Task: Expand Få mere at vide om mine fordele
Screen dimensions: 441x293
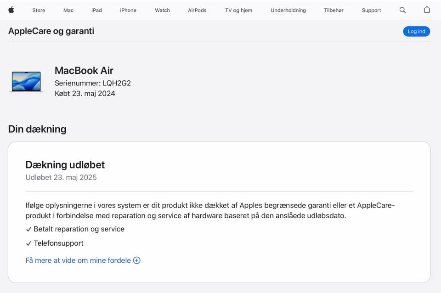Action: pos(78,260)
